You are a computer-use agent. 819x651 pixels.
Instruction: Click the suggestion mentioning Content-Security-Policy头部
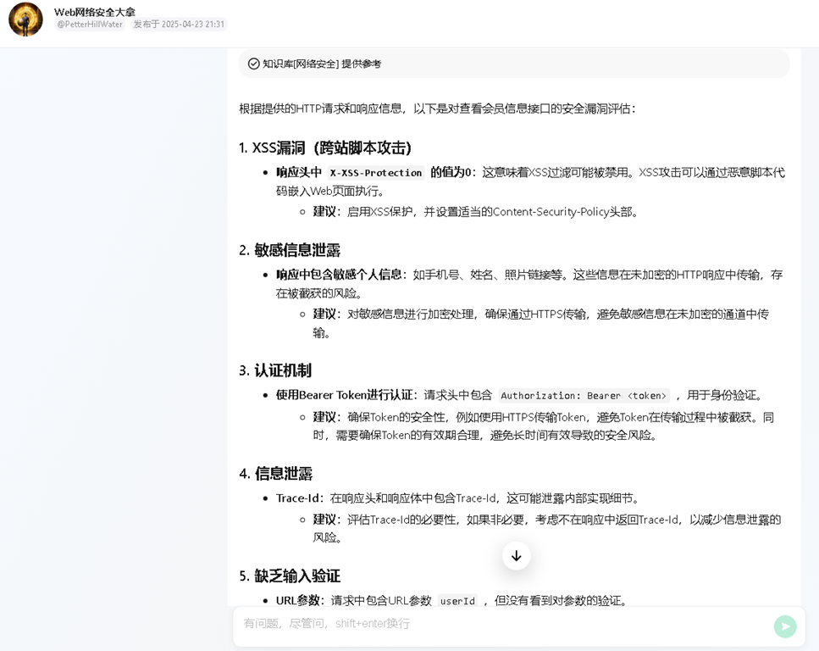(x=475, y=212)
